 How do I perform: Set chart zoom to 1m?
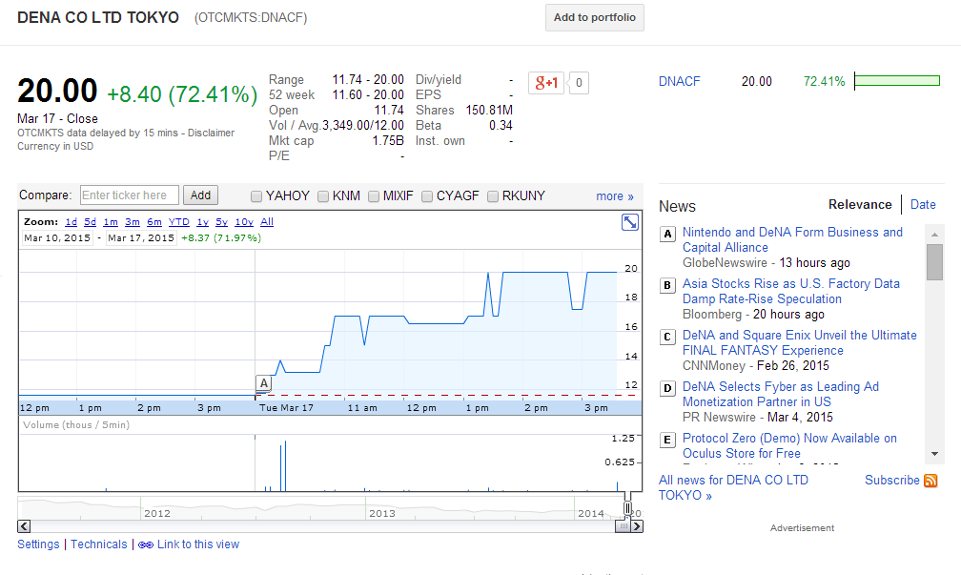coord(111,222)
